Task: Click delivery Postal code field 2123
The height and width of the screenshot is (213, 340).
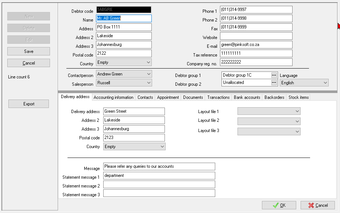Action: click(x=134, y=138)
